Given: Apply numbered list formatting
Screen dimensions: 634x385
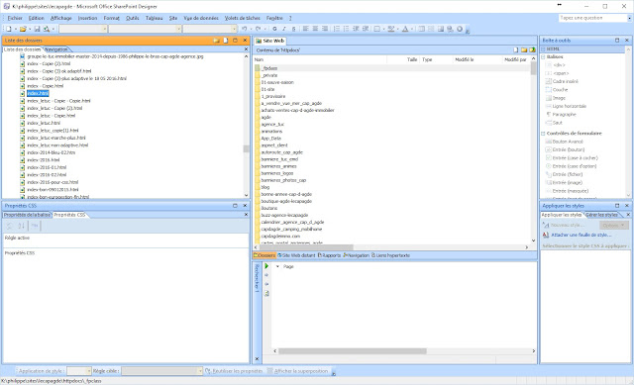Looking at the screenshot, I should [337, 29].
